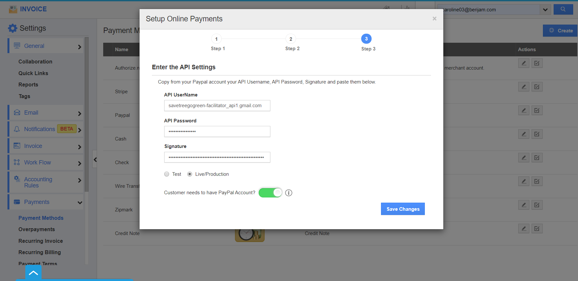The image size is (578, 281).
Task: Edit the Credit Note method with pencil icon
Action: point(524,229)
